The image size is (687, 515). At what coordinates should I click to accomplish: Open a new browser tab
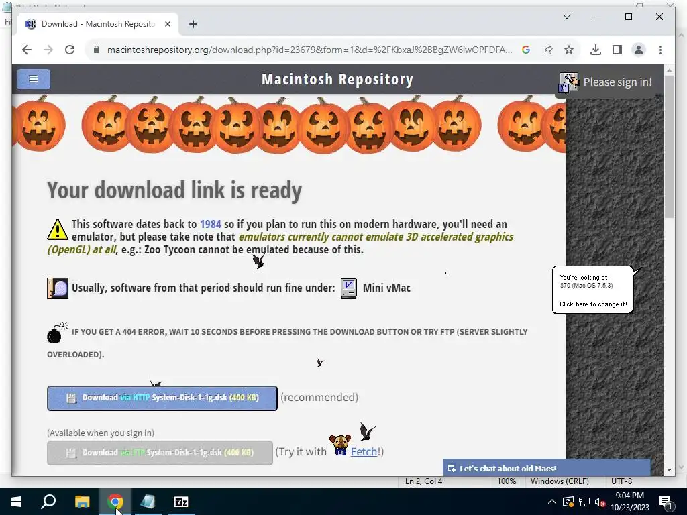pyautogui.click(x=193, y=24)
